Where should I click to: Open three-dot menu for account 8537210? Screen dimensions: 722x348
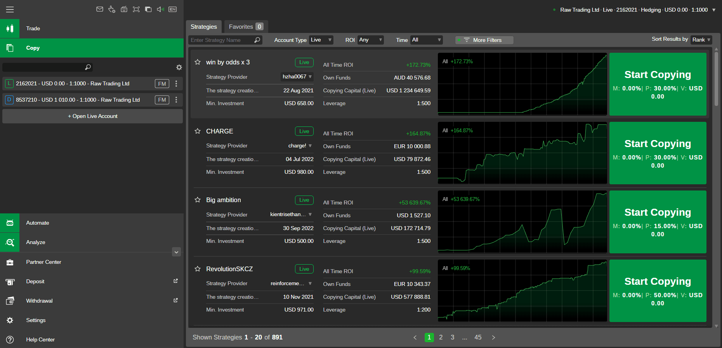pos(176,100)
